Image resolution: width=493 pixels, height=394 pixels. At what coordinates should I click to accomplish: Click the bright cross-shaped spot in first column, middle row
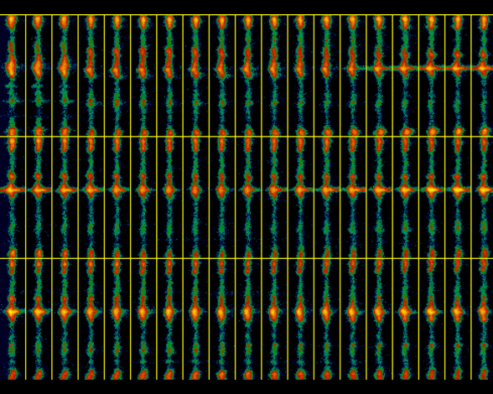coord(12,190)
